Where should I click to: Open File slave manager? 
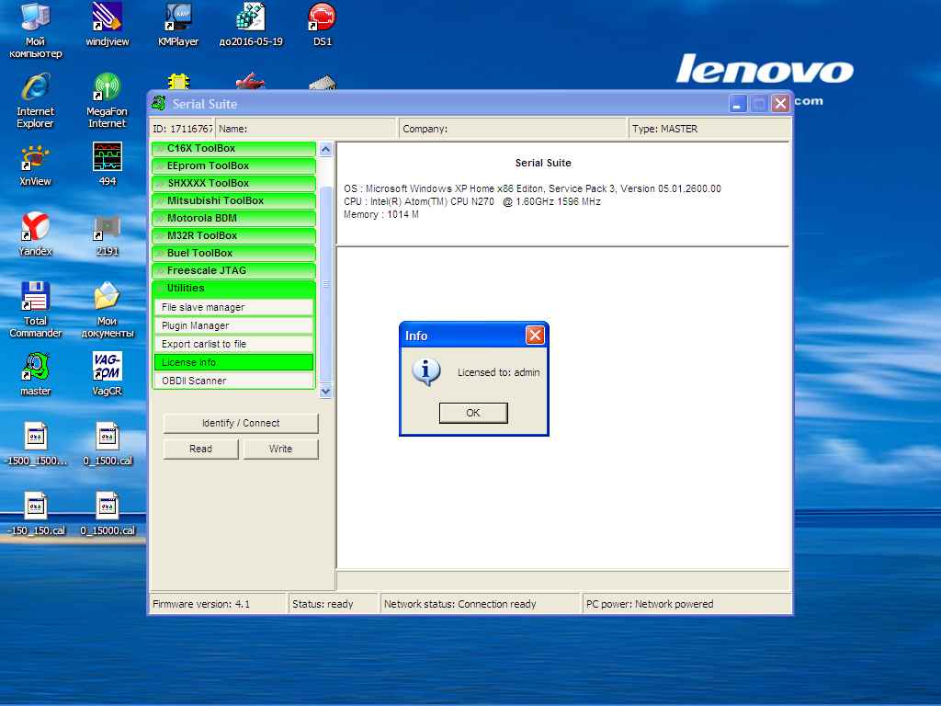[x=233, y=307]
